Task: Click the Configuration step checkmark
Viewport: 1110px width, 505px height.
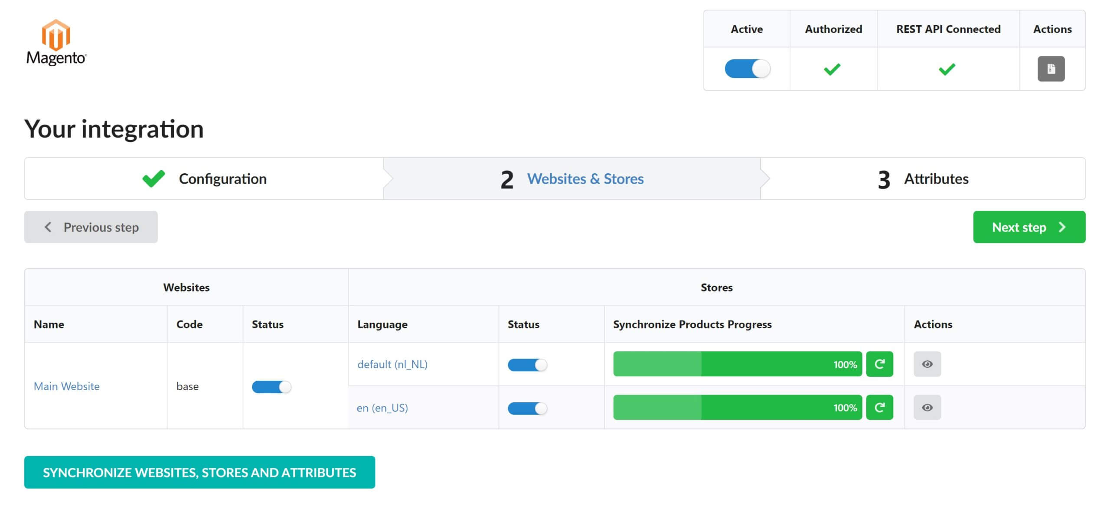Action: (154, 178)
